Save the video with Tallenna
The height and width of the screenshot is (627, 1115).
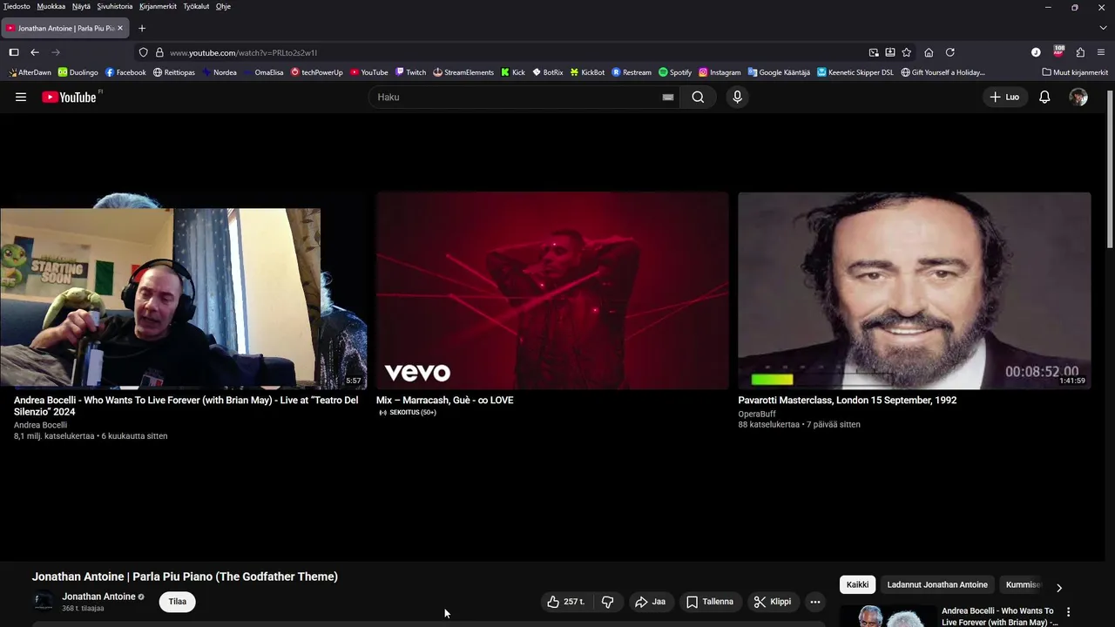pos(710,602)
